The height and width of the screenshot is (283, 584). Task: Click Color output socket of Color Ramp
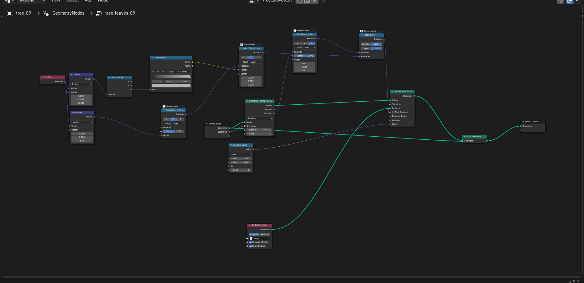(193, 62)
